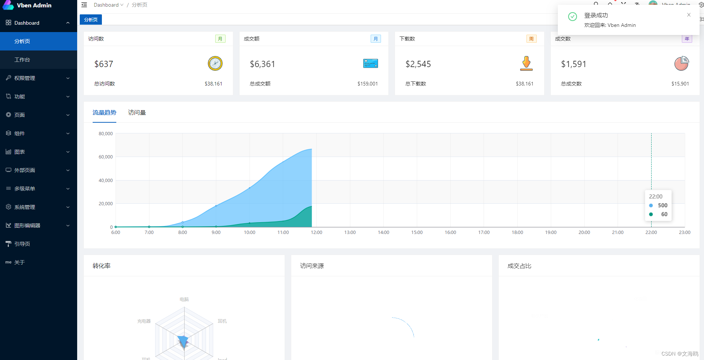
Task: Click the 功能 menu icon
Action: 8,96
